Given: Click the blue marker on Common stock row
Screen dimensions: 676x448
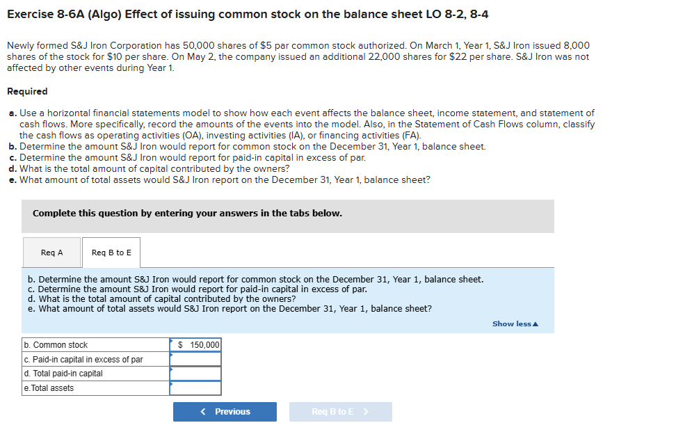Looking at the screenshot, I should (170, 340).
